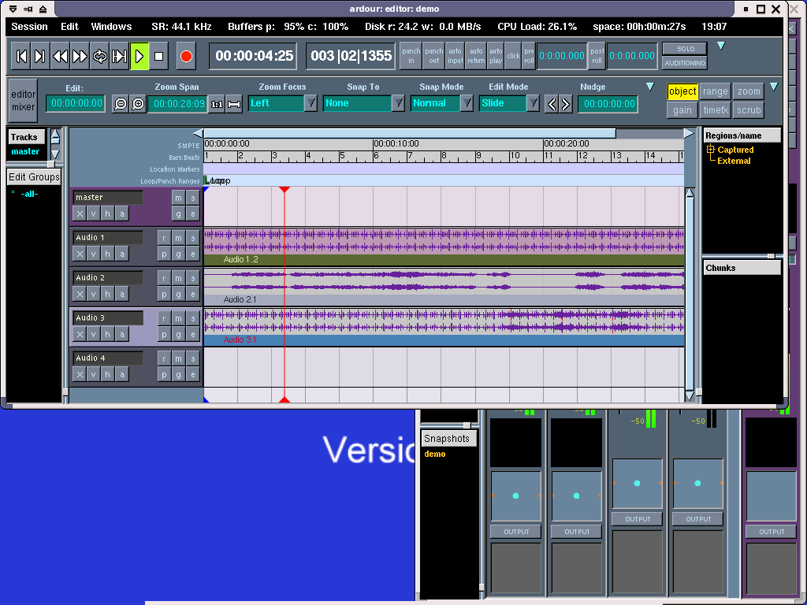Click the red record button
Image resolution: width=807 pixels, height=605 pixels.
click(186, 57)
